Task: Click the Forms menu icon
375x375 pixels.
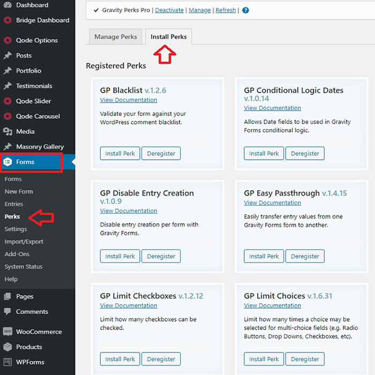Action: [8, 162]
